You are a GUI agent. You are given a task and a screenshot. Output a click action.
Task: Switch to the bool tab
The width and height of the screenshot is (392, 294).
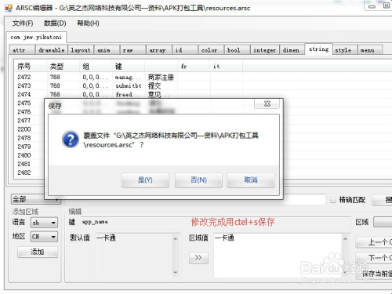(237, 50)
